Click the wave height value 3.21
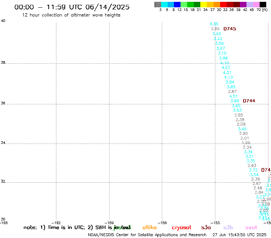The width and height of the screenshot is (271, 238). click(x=249, y=156)
